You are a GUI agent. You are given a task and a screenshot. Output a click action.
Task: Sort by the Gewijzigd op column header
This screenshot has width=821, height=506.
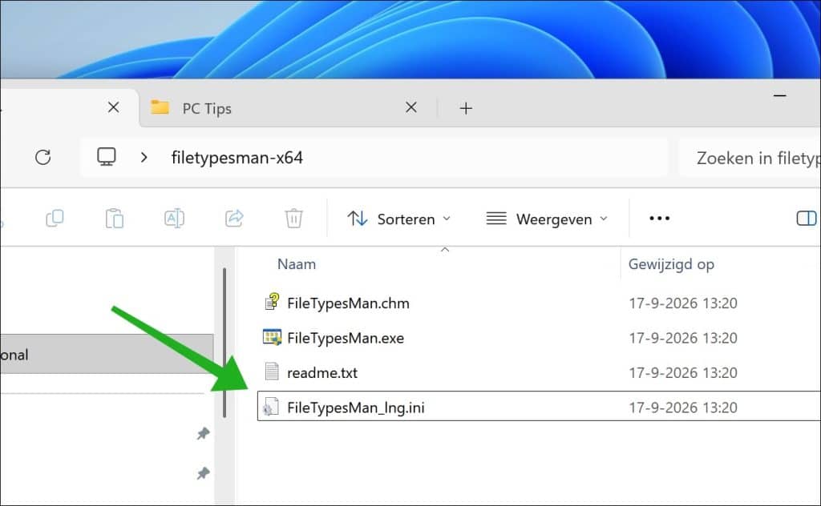(671, 264)
